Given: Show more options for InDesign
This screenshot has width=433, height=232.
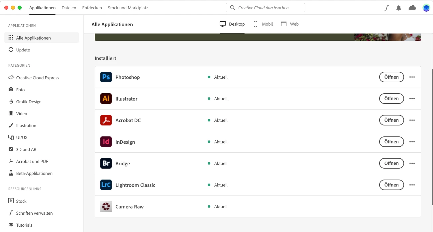Looking at the screenshot, I should [412, 142].
